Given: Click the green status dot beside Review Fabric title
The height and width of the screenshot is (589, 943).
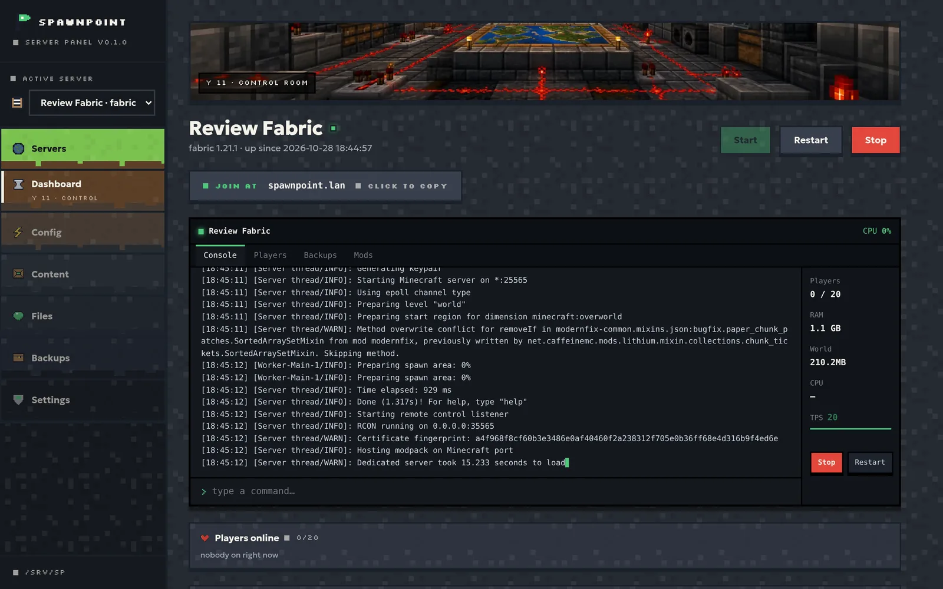Looking at the screenshot, I should (334, 128).
